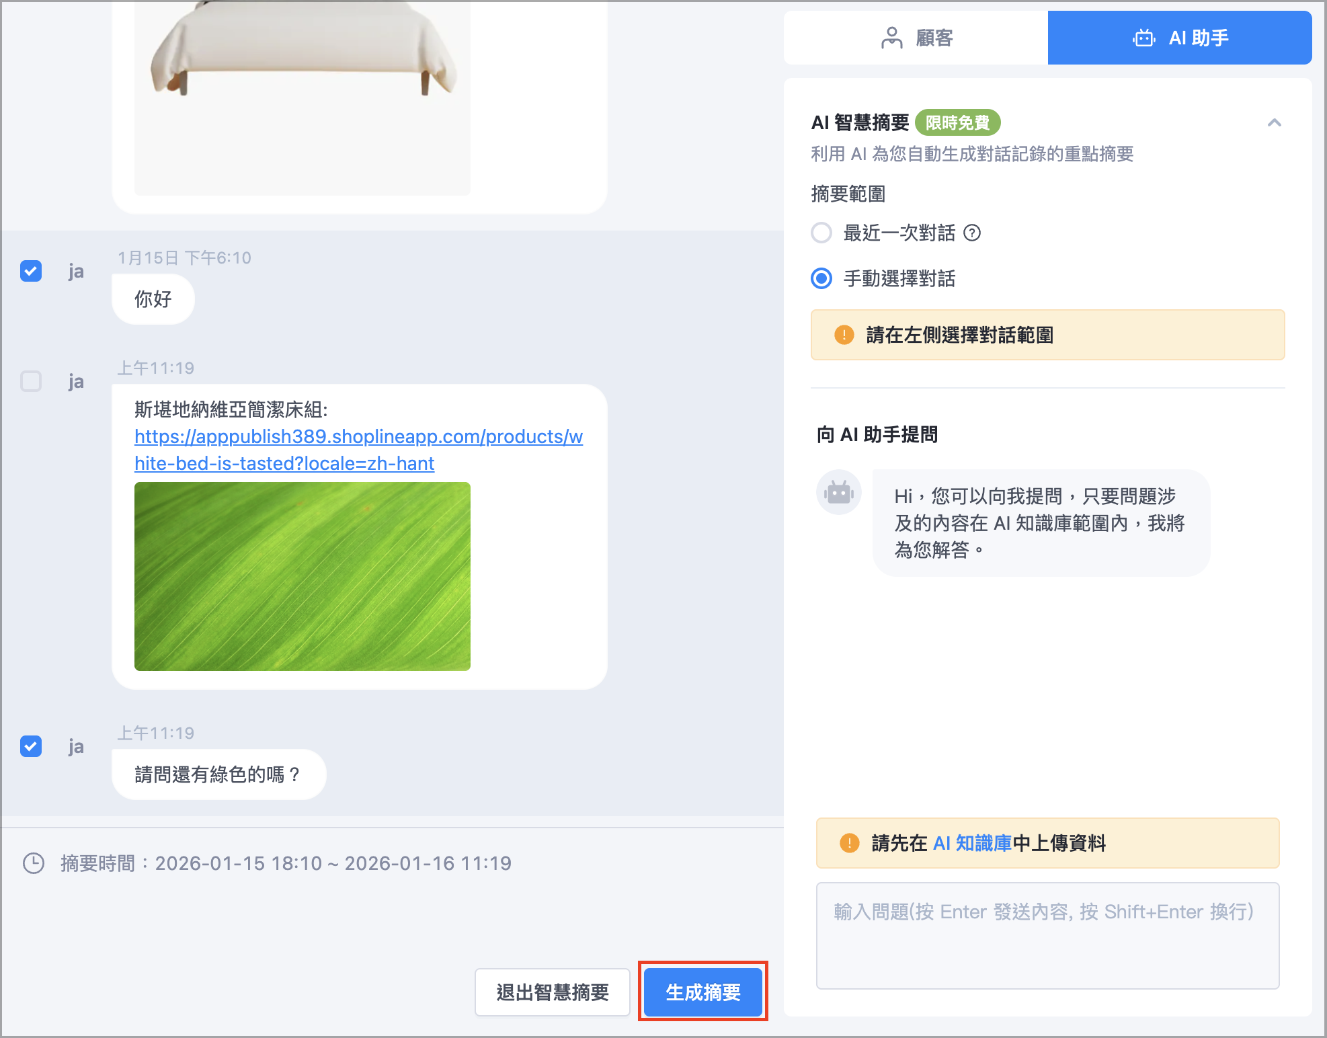This screenshot has height=1038, width=1327.
Task: Switch to the 顧客 tab
Action: click(x=916, y=38)
